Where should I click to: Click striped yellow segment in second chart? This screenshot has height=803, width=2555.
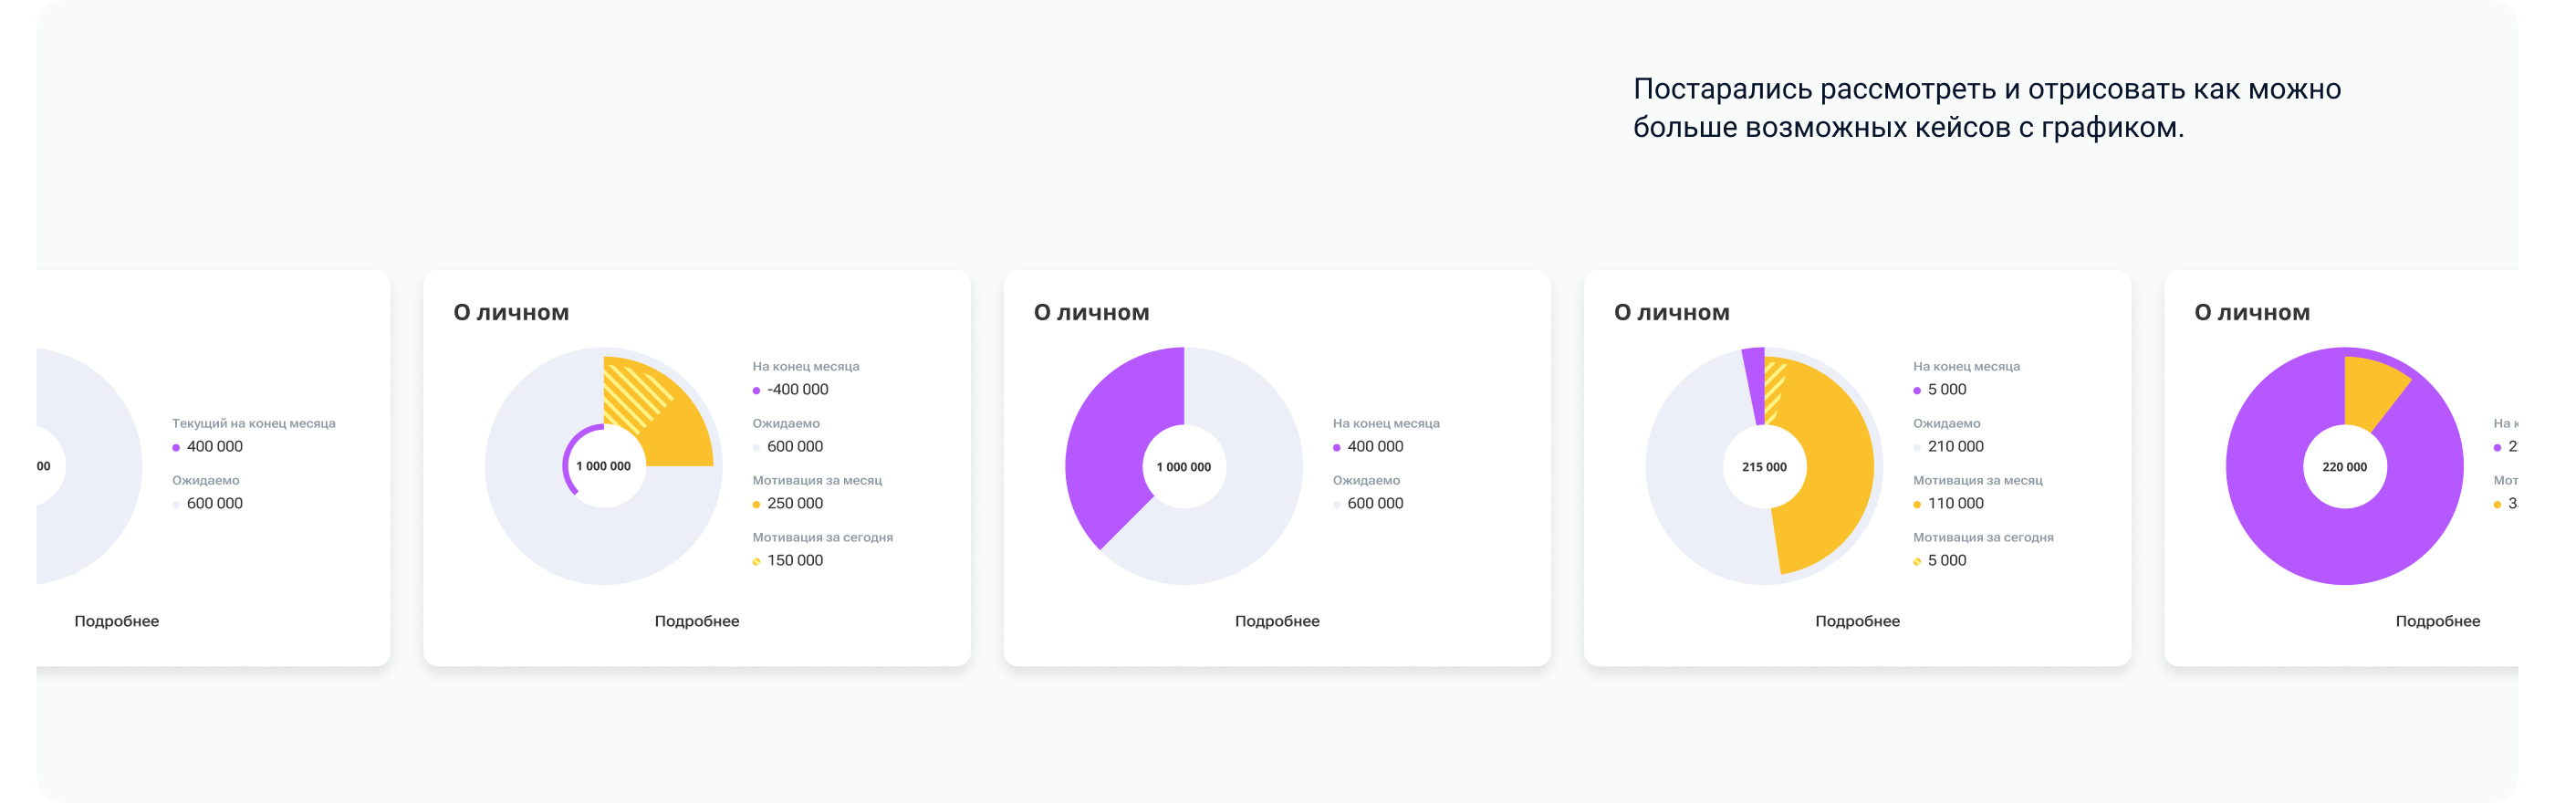(x=635, y=397)
